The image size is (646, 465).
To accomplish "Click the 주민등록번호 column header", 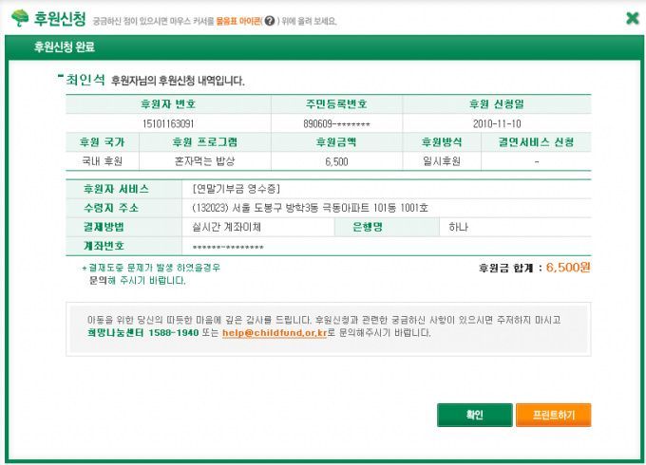I will [336, 104].
